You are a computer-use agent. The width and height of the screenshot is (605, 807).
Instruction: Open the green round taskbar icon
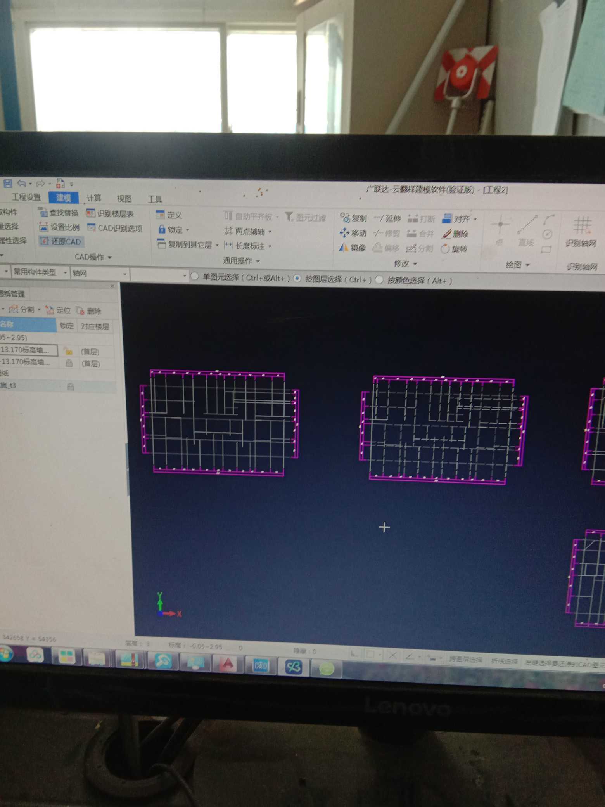(x=327, y=668)
